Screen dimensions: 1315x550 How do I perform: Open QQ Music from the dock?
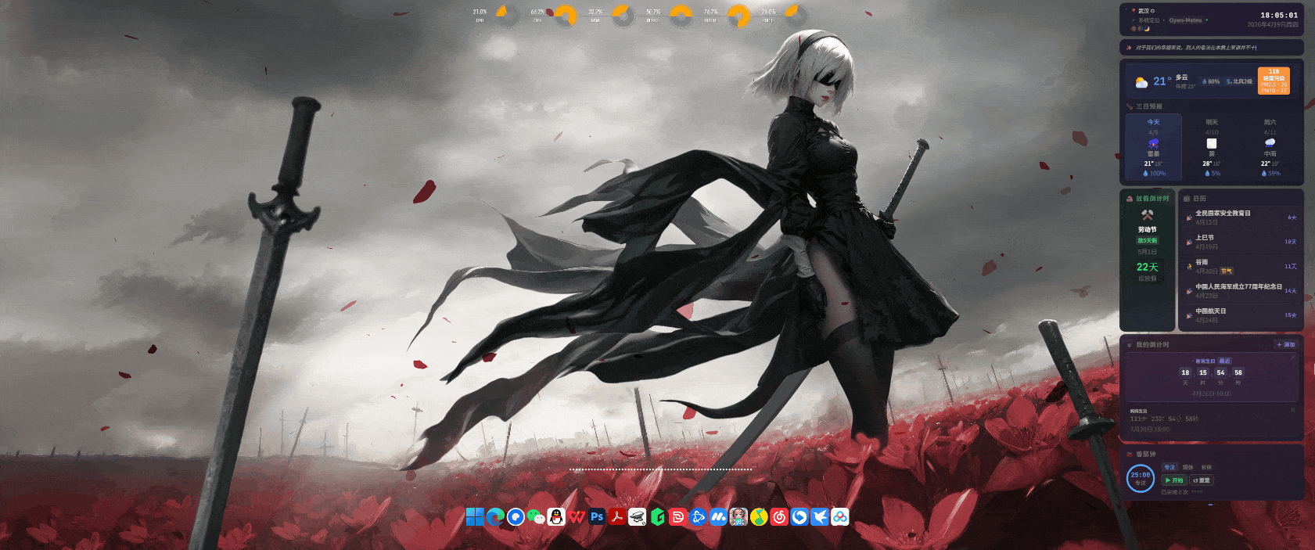click(759, 517)
